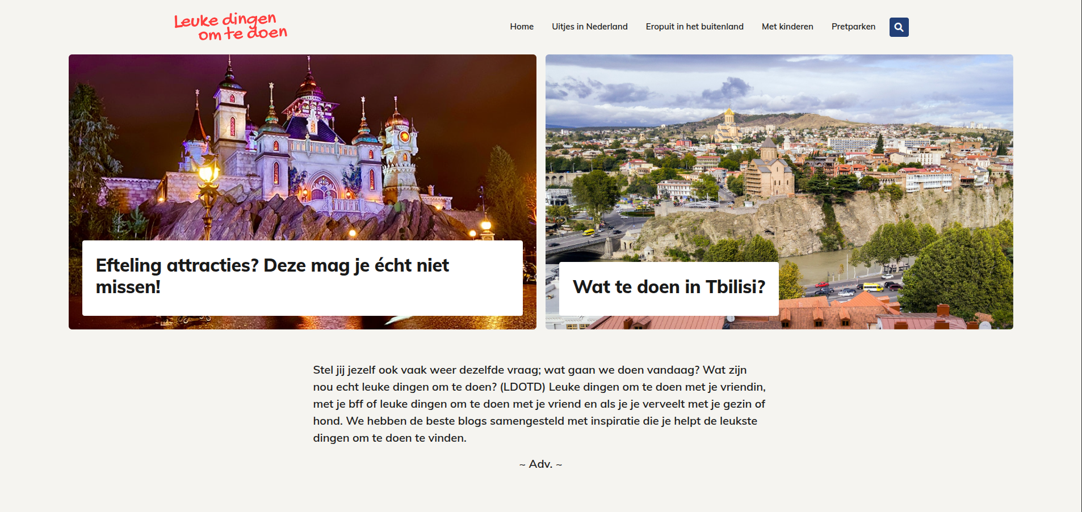Click the '~ Adv. ~' label
Image resolution: width=1082 pixels, height=512 pixels.
coord(540,464)
